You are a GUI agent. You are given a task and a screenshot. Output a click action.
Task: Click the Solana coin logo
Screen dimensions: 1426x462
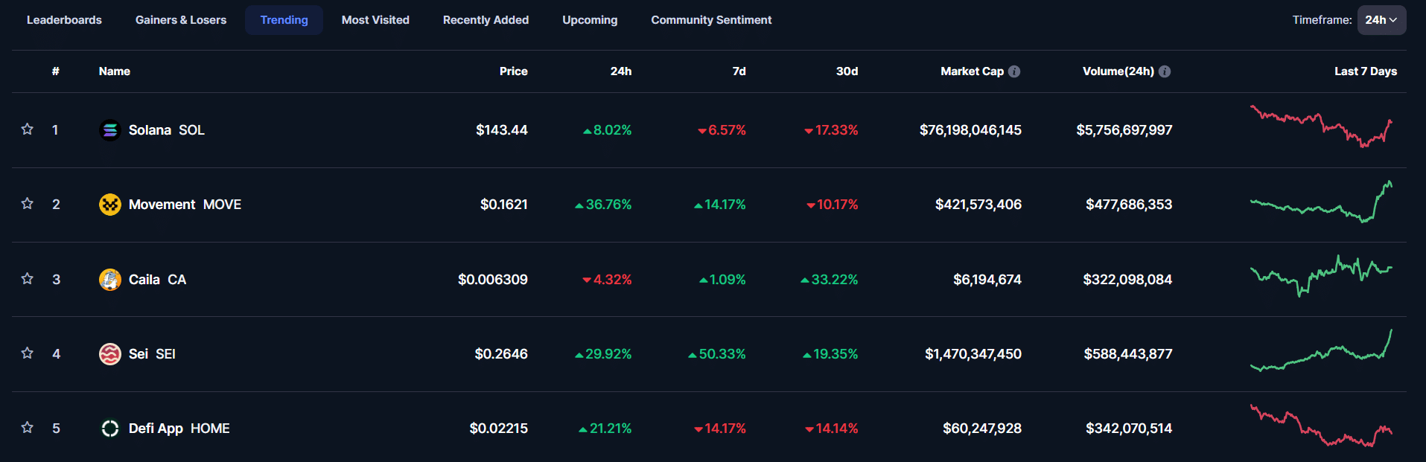110,130
